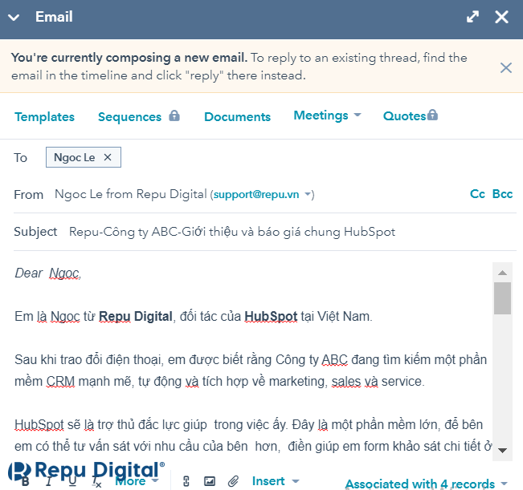Toggle bold formatting
Viewport: 523px width, 490px height.
pos(25,481)
